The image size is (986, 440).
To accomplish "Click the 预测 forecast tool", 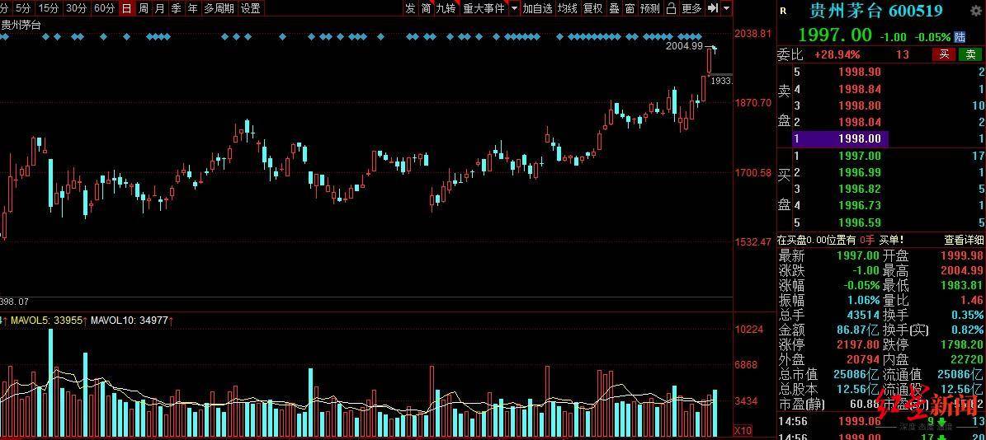I will (650, 8).
